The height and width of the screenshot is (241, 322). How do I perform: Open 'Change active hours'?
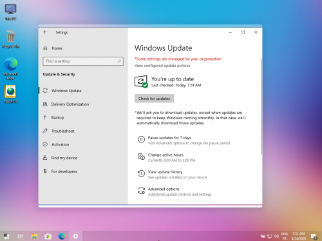tap(166, 155)
